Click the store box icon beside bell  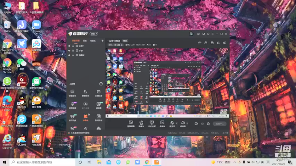tap(212, 43)
